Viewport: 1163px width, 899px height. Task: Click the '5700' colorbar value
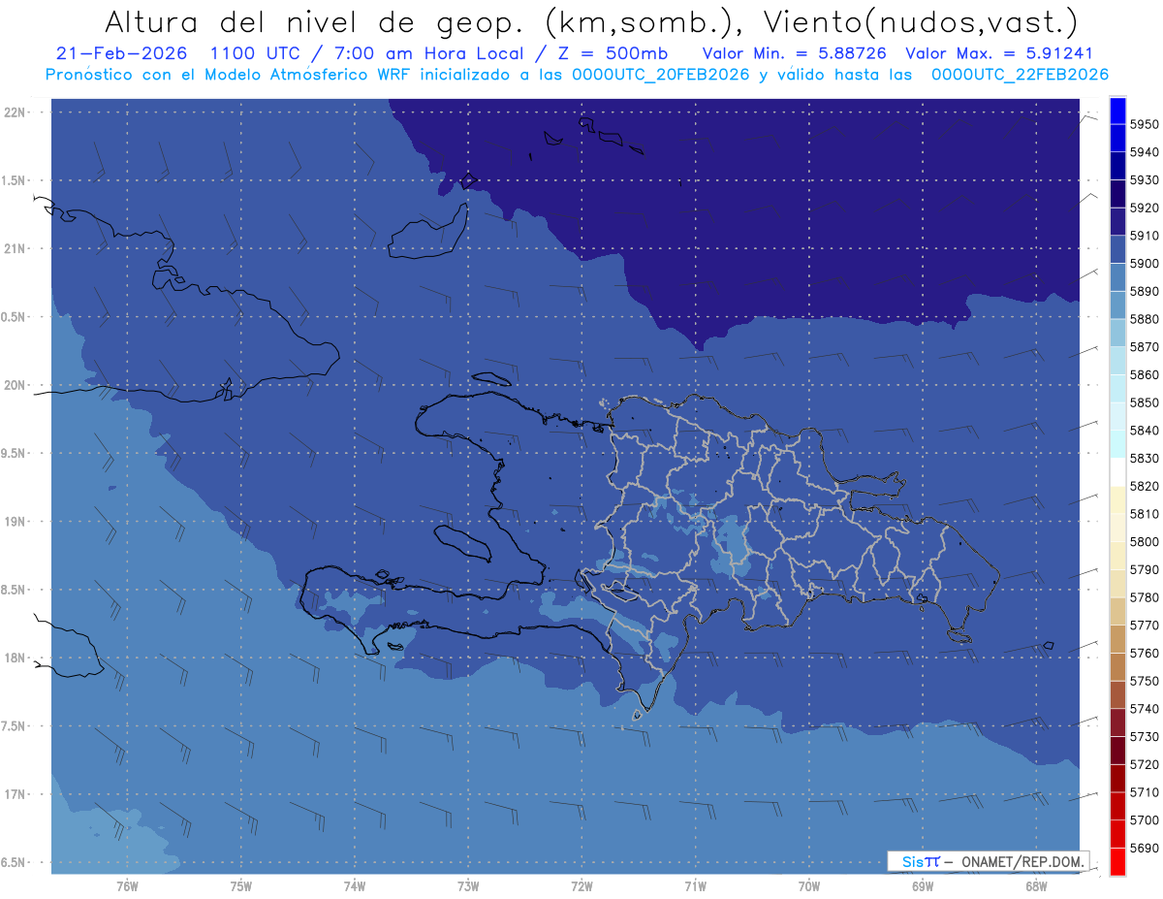pos(1145,820)
